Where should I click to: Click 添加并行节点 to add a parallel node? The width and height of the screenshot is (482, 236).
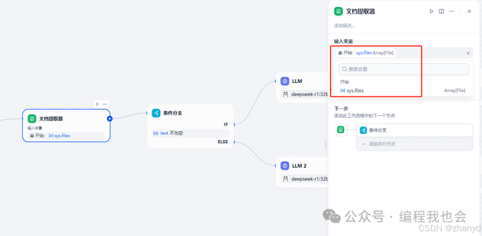pos(382,144)
